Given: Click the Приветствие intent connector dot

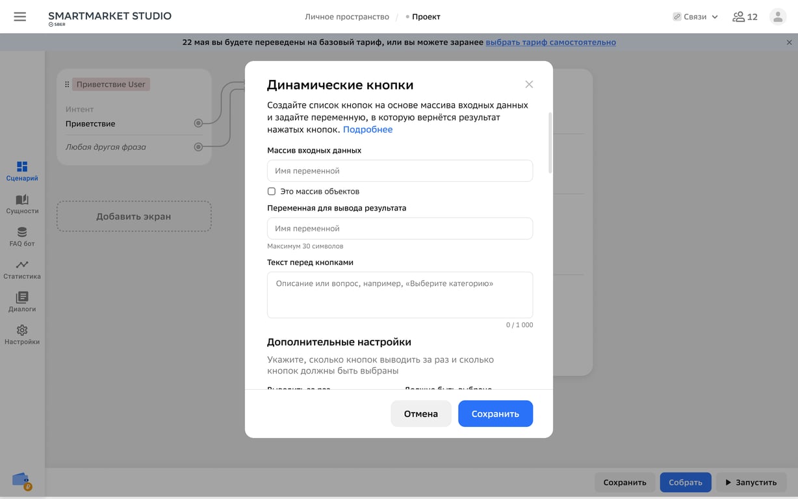Looking at the screenshot, I should coord(198,123).
